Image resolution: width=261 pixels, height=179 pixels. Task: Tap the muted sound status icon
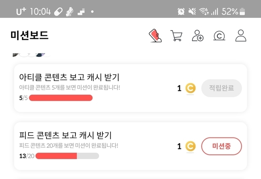[x=192, y=11]
